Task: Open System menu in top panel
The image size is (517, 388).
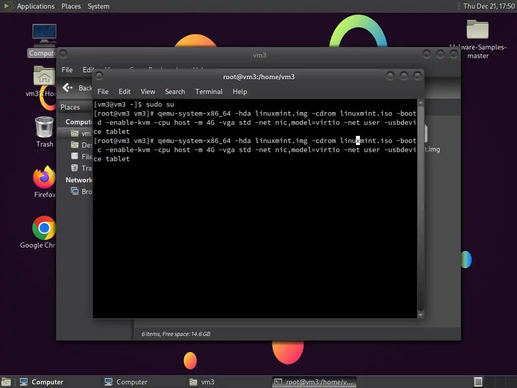Action: click(x=98, y=6)
